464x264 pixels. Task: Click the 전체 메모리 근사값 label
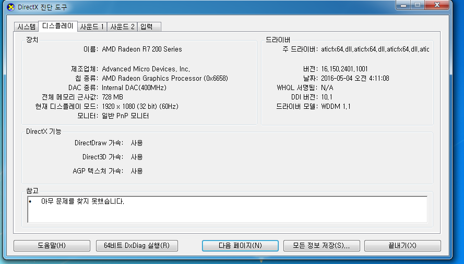[70, 97]
